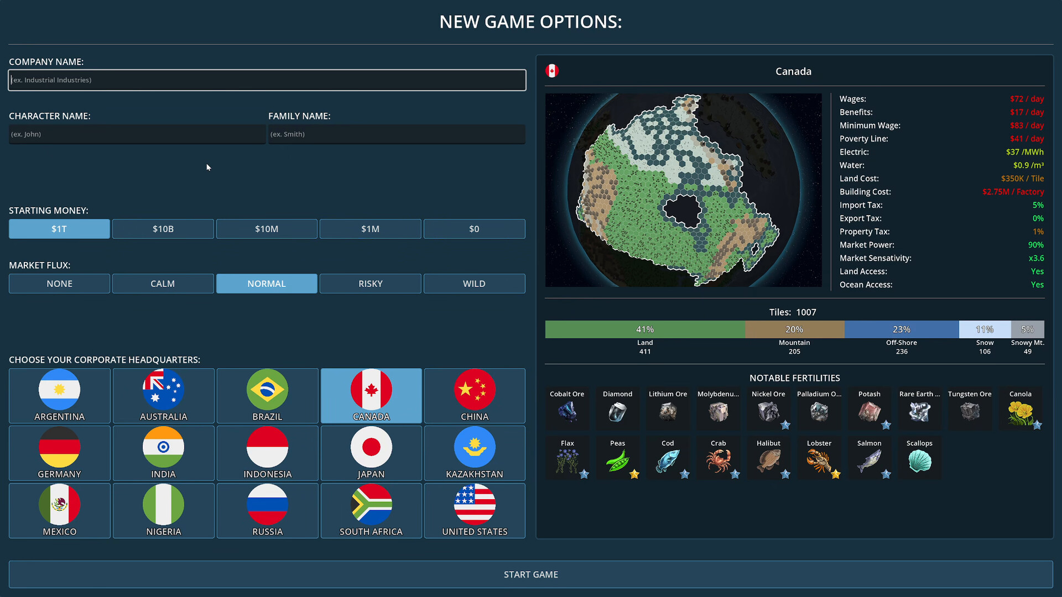This screenshot has width=1062, height=597.
Task: Click the Canada terrain map preview
Action: [684, 190]
